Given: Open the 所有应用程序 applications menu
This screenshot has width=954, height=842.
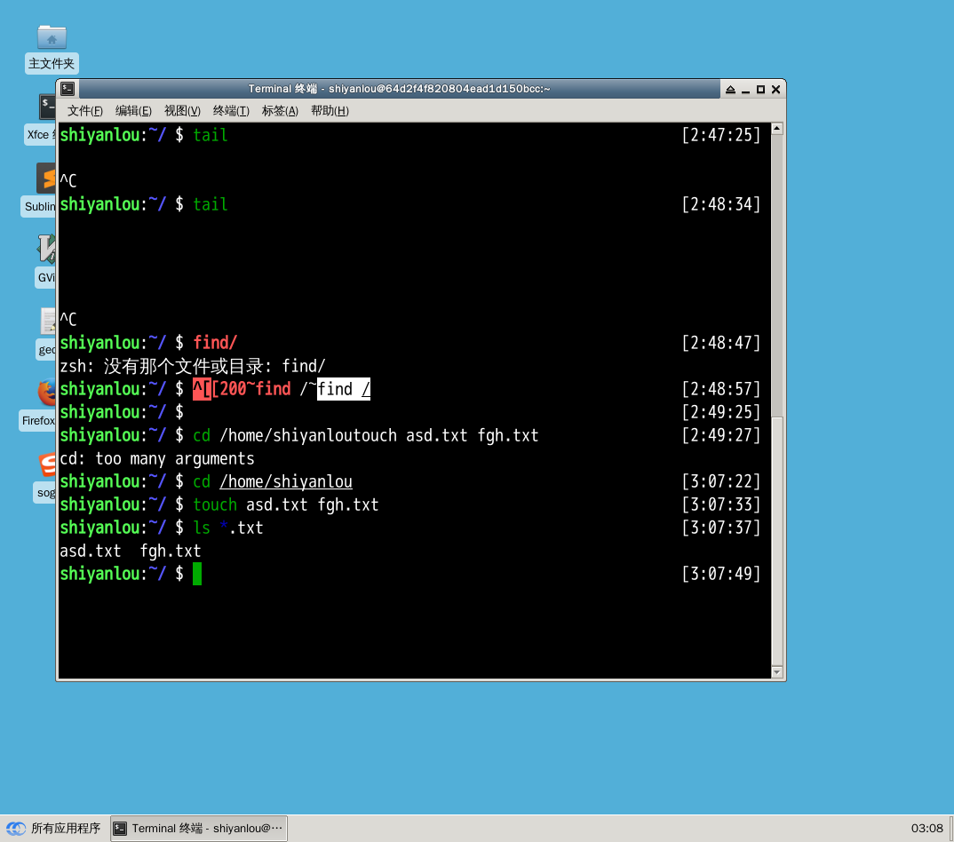Looking at the screenshot, I should 53,828.
